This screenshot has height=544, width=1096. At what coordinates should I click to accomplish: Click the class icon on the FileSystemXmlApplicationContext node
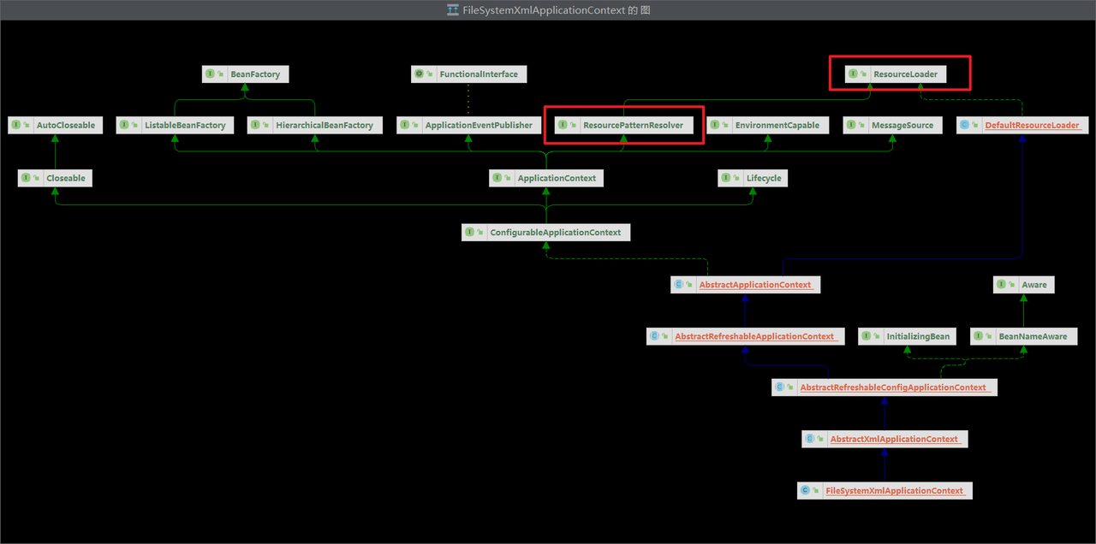pos(804,491)
